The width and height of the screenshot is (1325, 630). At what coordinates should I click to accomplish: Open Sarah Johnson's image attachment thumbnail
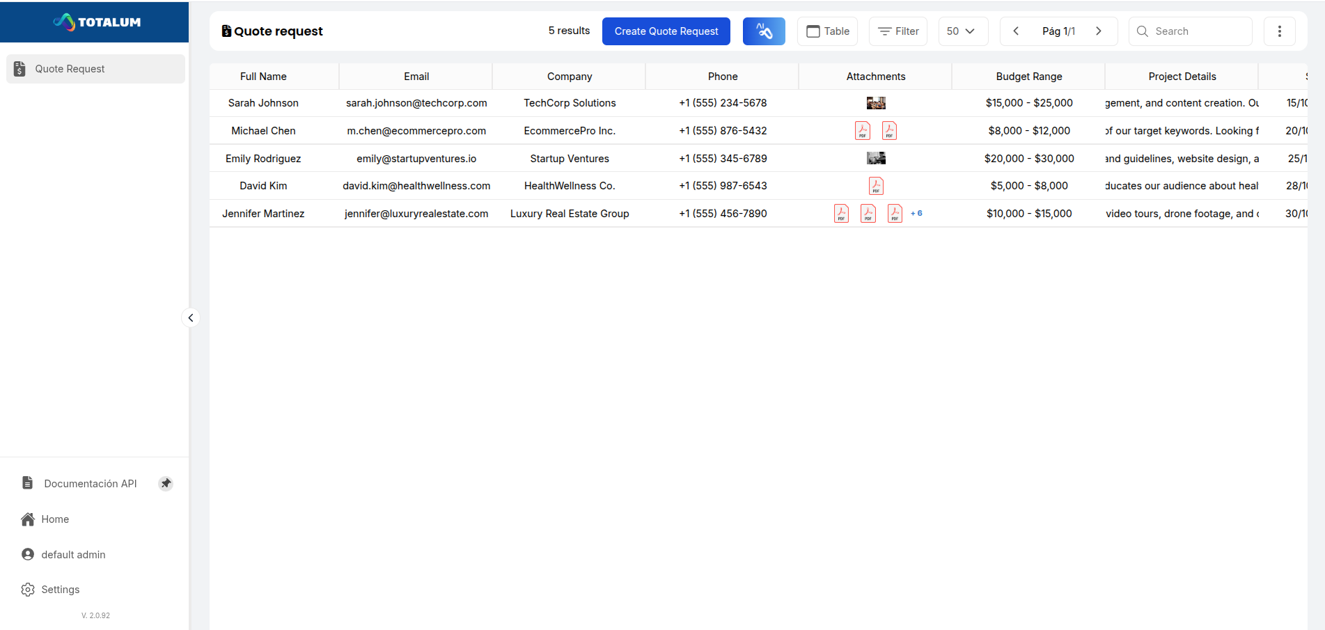876,102
